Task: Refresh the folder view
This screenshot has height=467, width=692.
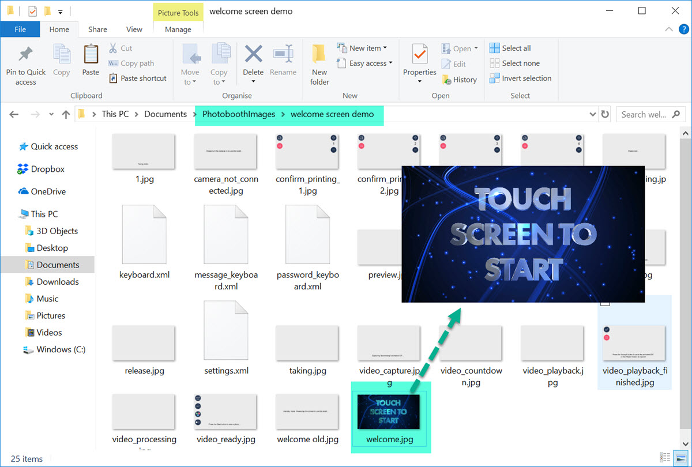Action: (x=604, y=114)
